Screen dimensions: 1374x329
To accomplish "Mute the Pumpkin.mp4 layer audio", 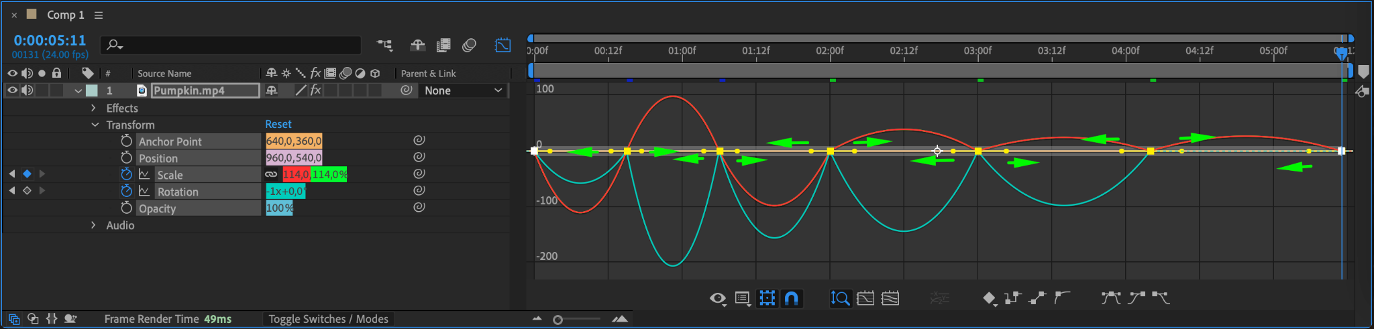I will coord(27,90).
